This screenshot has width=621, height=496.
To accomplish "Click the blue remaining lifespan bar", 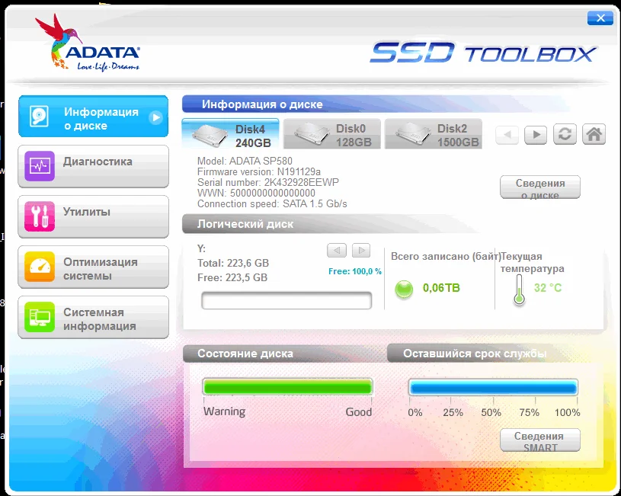I will pyautogui.click(x=493, y=388).
